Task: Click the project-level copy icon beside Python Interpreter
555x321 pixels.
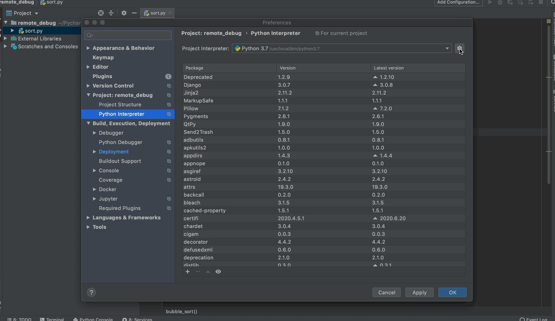Action: tap(169, 114)
